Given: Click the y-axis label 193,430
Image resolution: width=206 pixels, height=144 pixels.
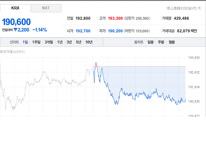Looking at the screenshot, I should 194,58.
